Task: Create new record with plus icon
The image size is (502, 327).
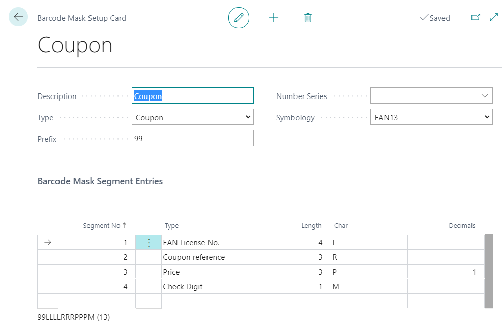Action: pyautogui.click(x=274, y=18)
